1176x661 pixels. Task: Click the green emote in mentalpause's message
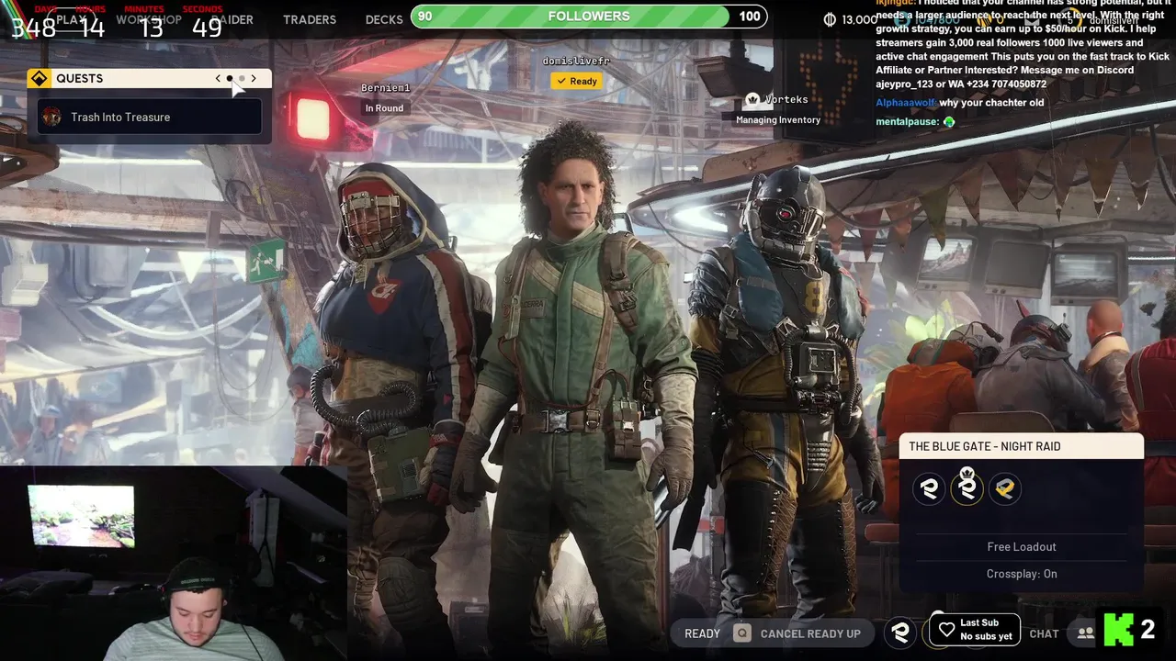[949, 121]
